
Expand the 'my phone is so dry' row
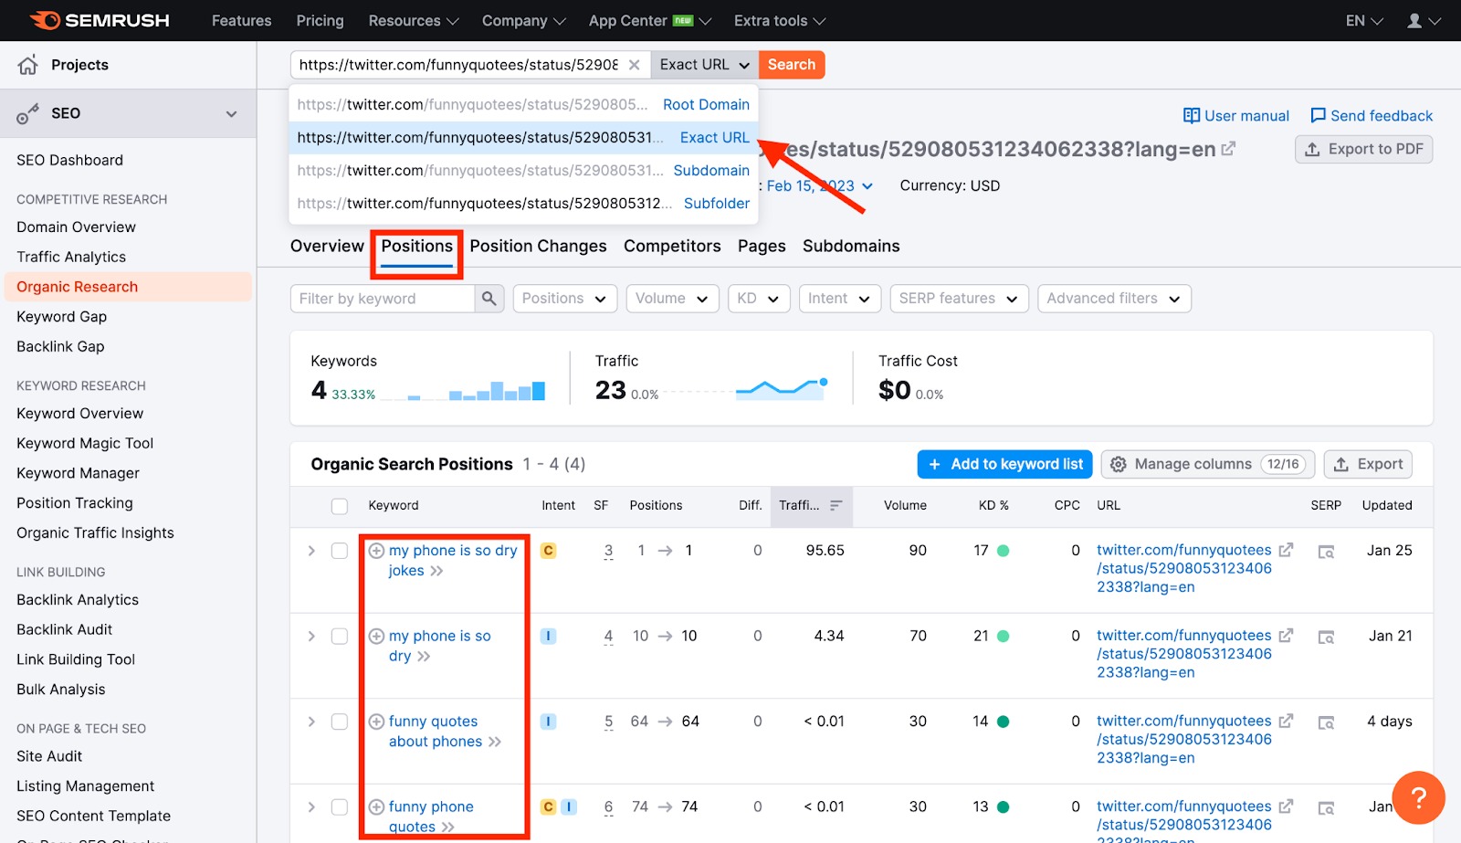(x=311, y=637)
